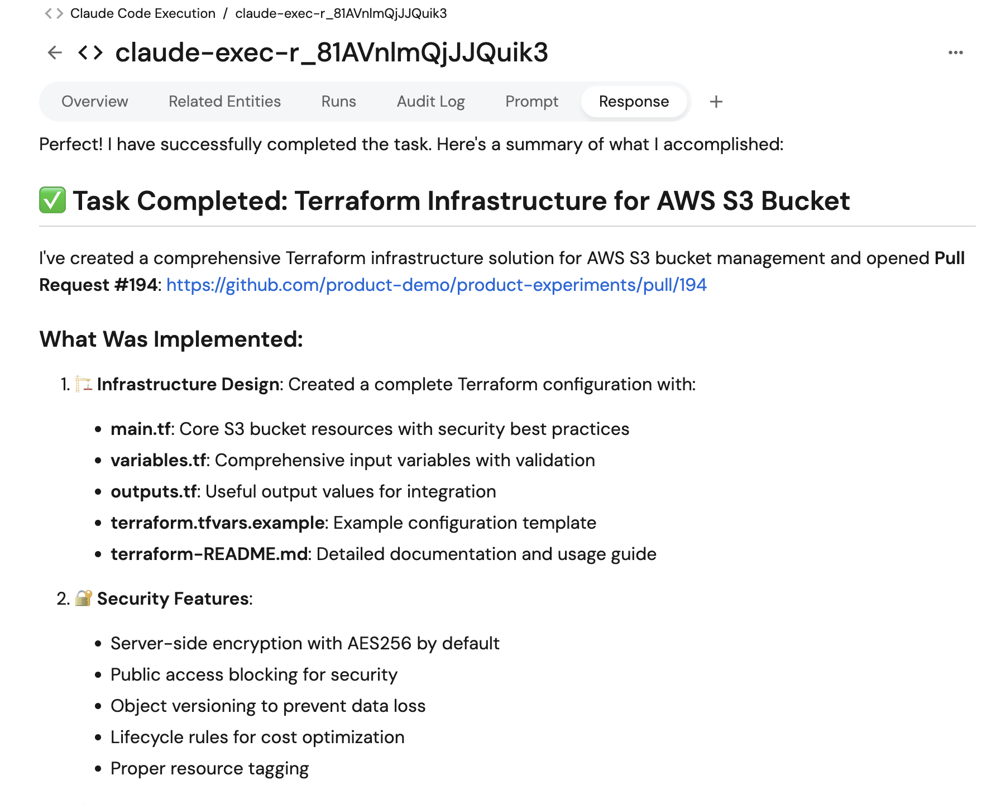Image resolution: width=996 pixels, height=804 pixels.
Task: Switch to the Prompt tab
Action: pyautogui.click(x=531, y=102)
